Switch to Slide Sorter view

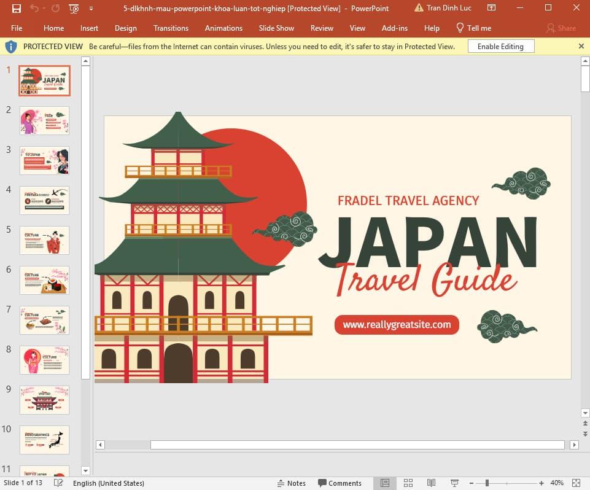408,483
